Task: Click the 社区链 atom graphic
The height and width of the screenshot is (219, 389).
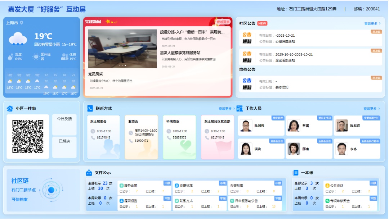Action: (x=51, y=190)
